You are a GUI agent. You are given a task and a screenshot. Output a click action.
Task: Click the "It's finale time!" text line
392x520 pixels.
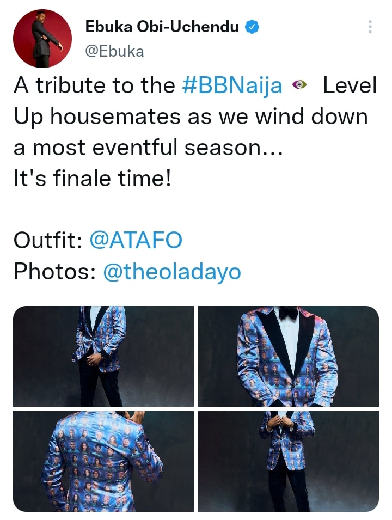[x=93, y=179]
